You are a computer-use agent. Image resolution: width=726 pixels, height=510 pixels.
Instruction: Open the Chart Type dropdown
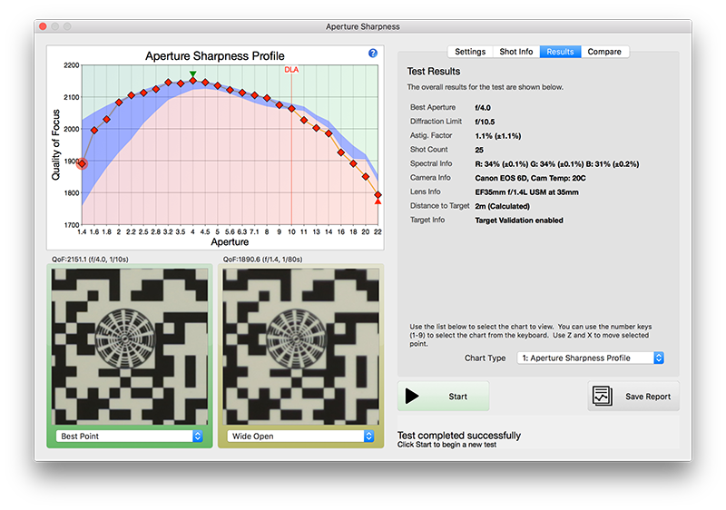pyautogui.click(x=591, y=358)
